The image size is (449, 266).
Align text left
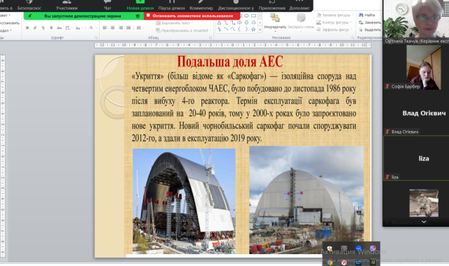coord(105,28)
